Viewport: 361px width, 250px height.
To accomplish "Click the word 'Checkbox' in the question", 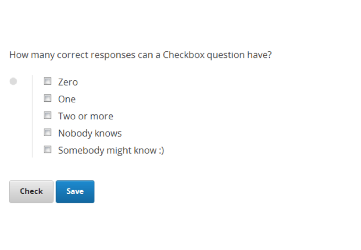I will (x=184, y=55).
